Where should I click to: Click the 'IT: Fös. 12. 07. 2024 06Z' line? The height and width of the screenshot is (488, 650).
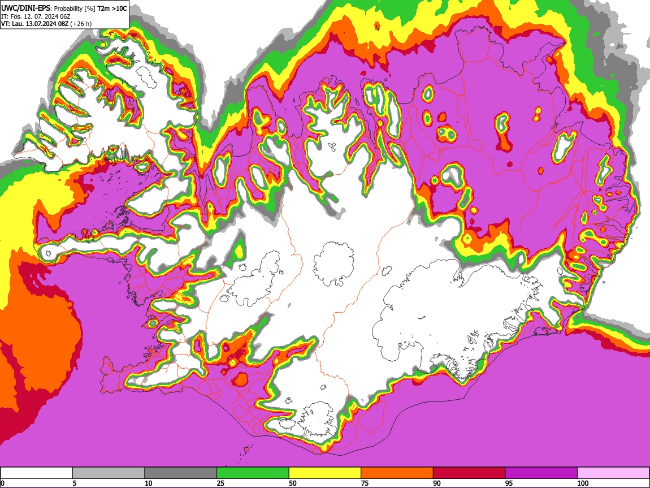36,16
